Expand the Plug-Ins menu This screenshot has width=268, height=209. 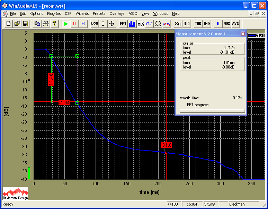click(x=54, y=13)
